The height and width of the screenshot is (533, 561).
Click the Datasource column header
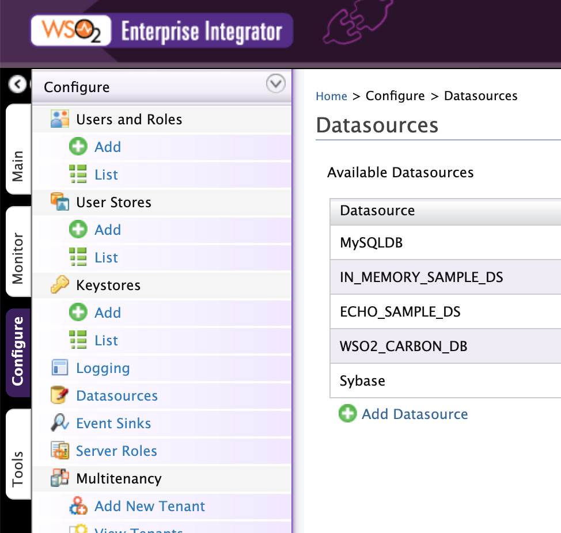[x=445, y=211]
